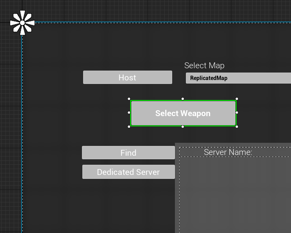Open the ReplicatedMap combo box
The height and width of the screenshot is (233, 291).
(x=238, y=78)
